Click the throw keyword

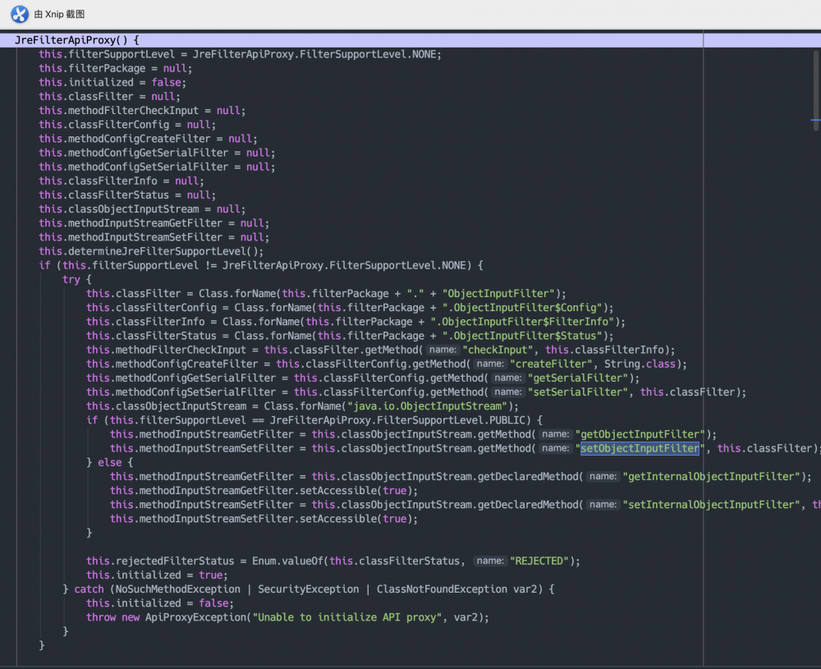pyautogui.click(x=101, y=618)
